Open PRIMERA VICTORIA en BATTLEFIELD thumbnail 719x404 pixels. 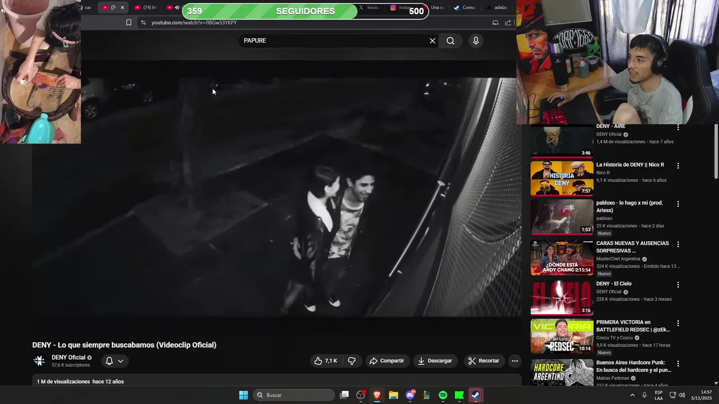pos(562,337)
